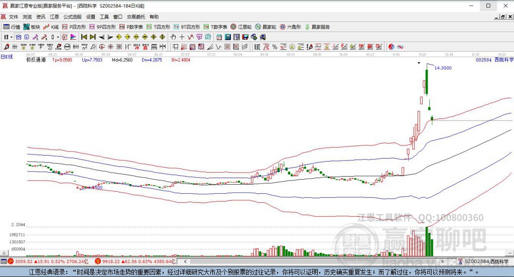The image size is (514, 277).
Task: Open the 文件 menu
Action: (x=14, y=17)
